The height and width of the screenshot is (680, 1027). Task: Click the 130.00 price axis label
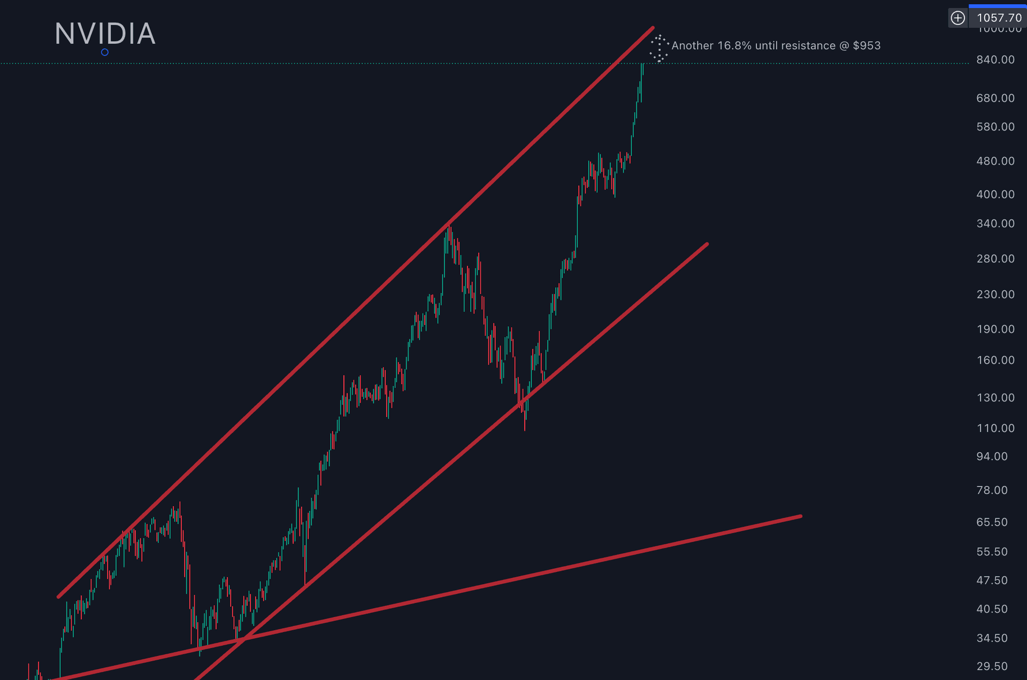(995, 398)
